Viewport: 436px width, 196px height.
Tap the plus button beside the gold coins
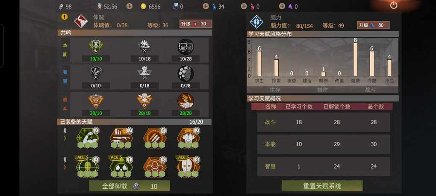[130, 6]
